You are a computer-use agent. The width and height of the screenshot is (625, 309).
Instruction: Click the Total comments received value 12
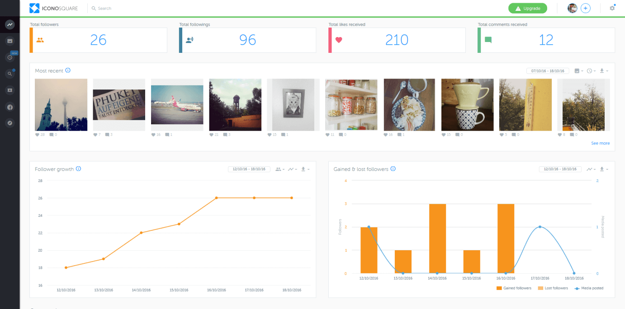pyautogui.click(x=546, y=40)
